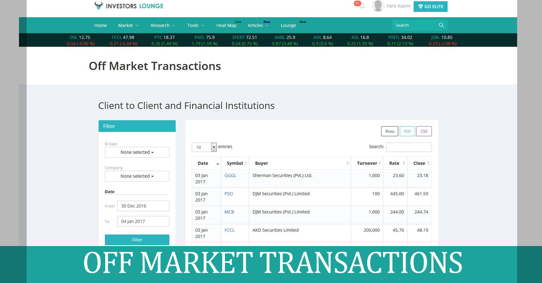Export the table as CSV

pyautogui.click(x=424, y=131)
